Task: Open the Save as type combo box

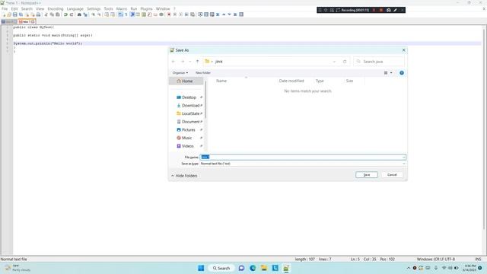Action: (x=303, y=164)
